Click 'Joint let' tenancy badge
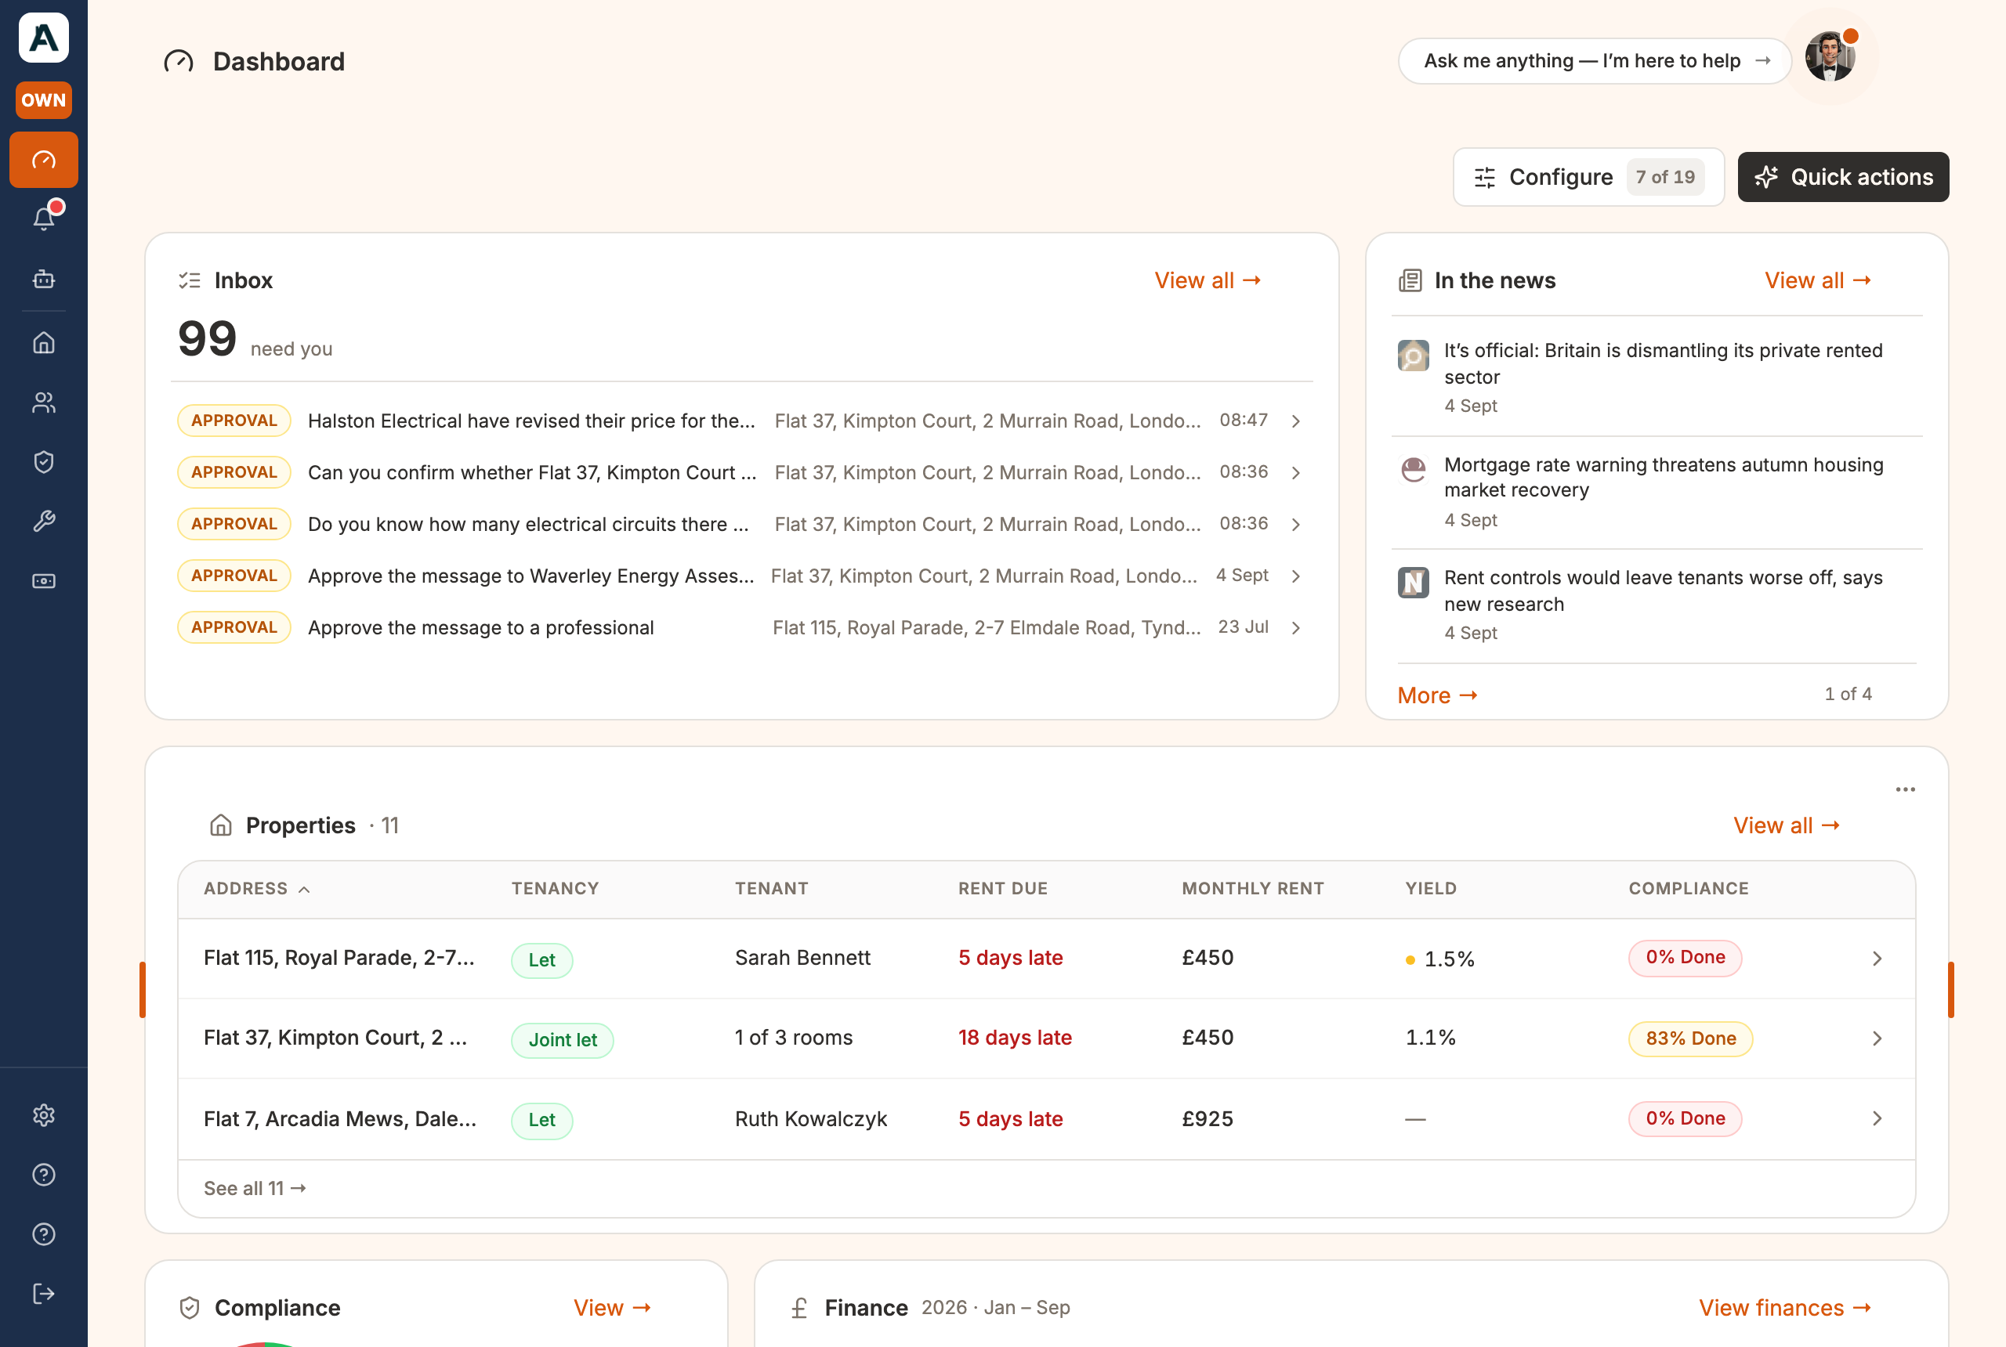This screenshot has height=1347, width=2006. click(562, 1039)
